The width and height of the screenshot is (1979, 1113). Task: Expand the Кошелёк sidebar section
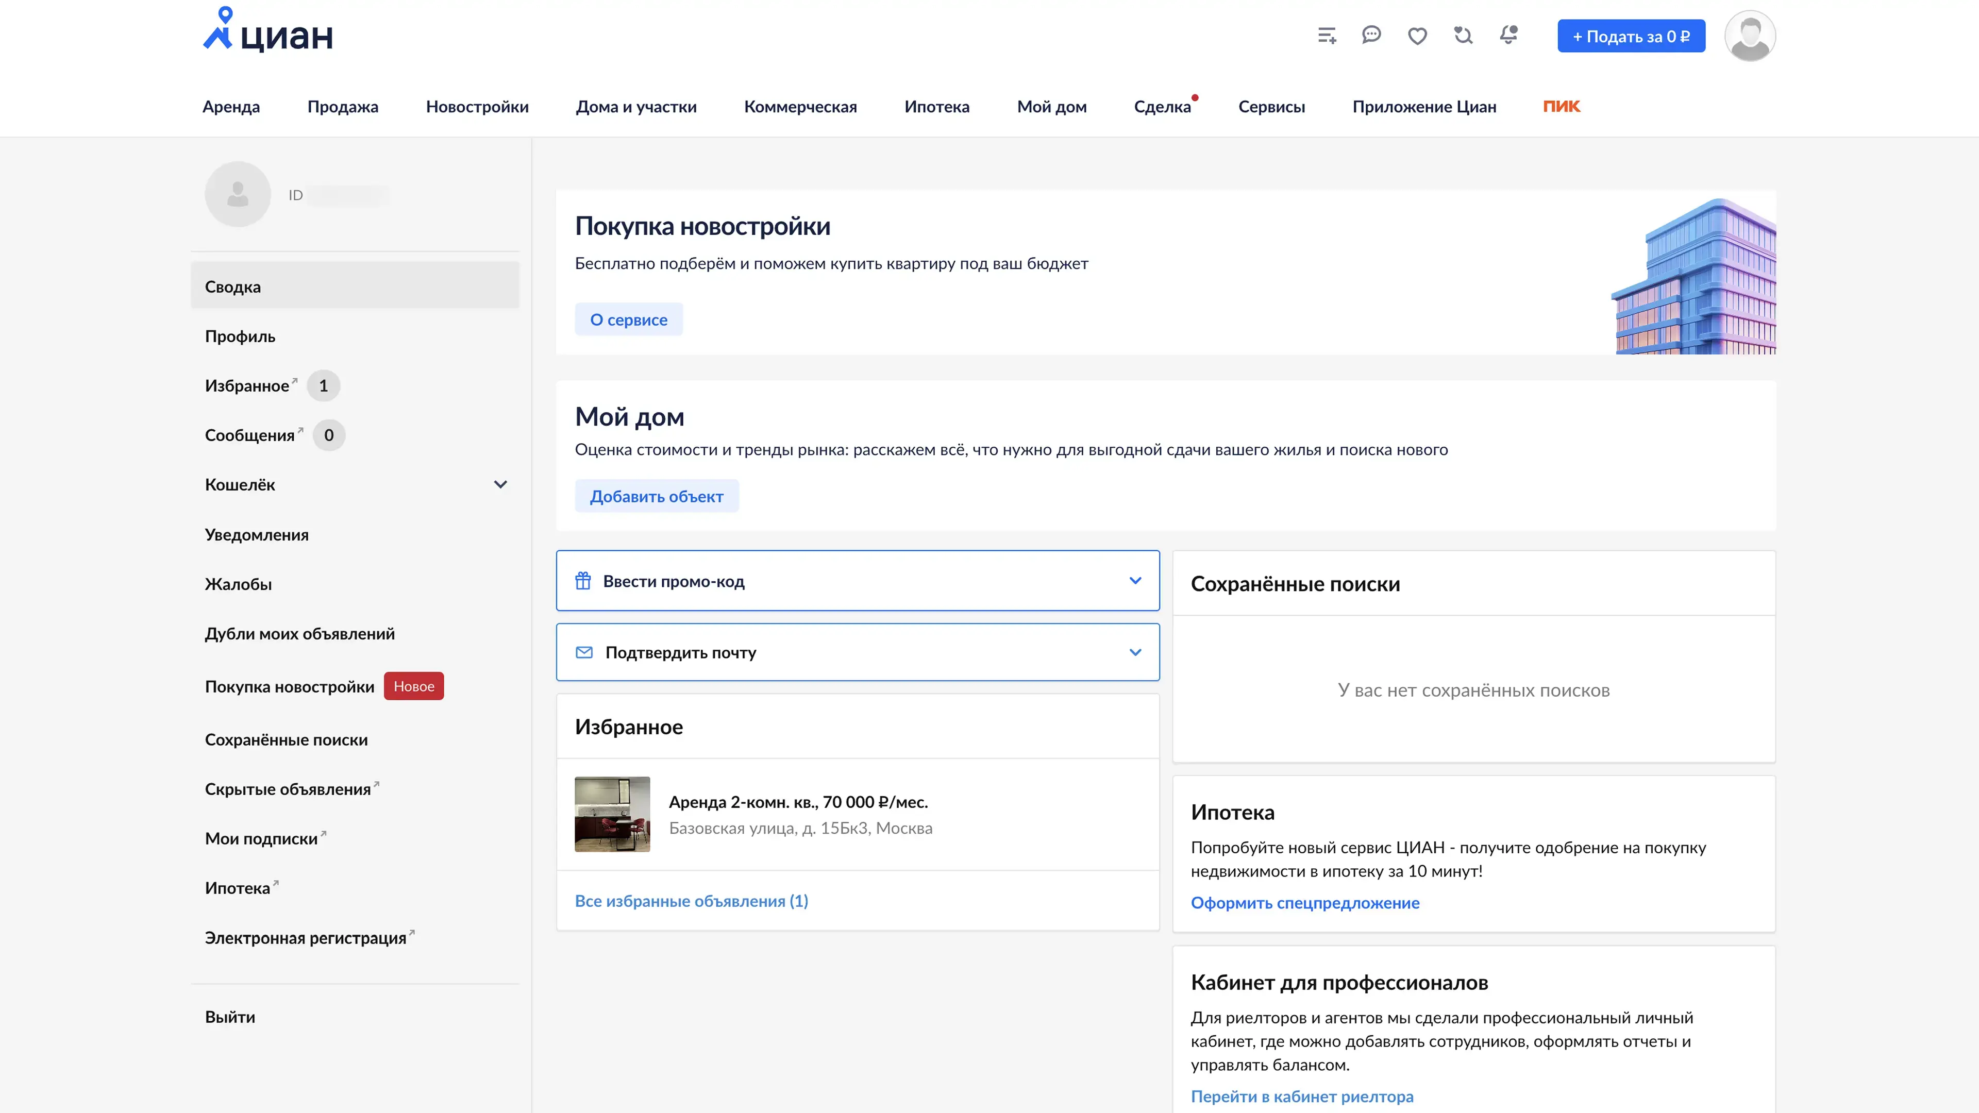pyautogui.click(x=500, y=485)
